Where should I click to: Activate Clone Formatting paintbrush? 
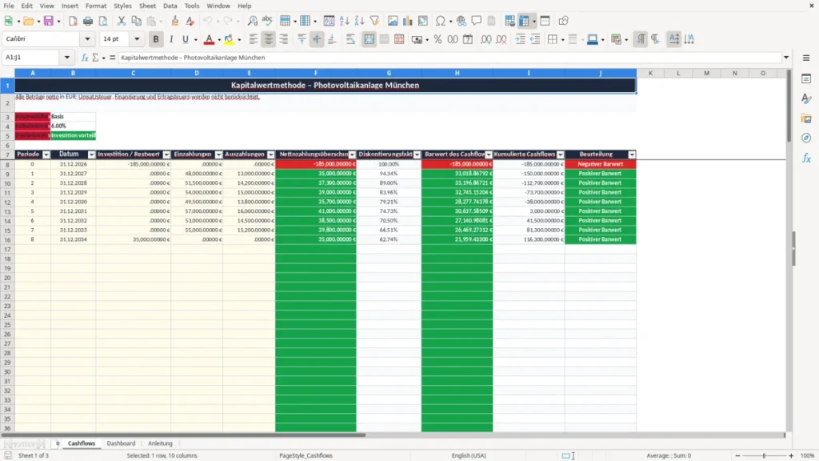click(x=175, y=21)
